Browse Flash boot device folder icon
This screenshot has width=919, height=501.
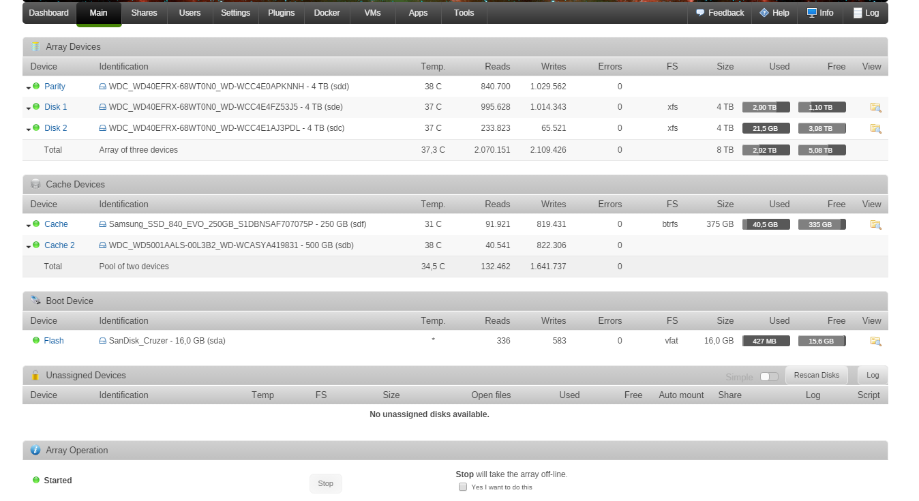875,341
